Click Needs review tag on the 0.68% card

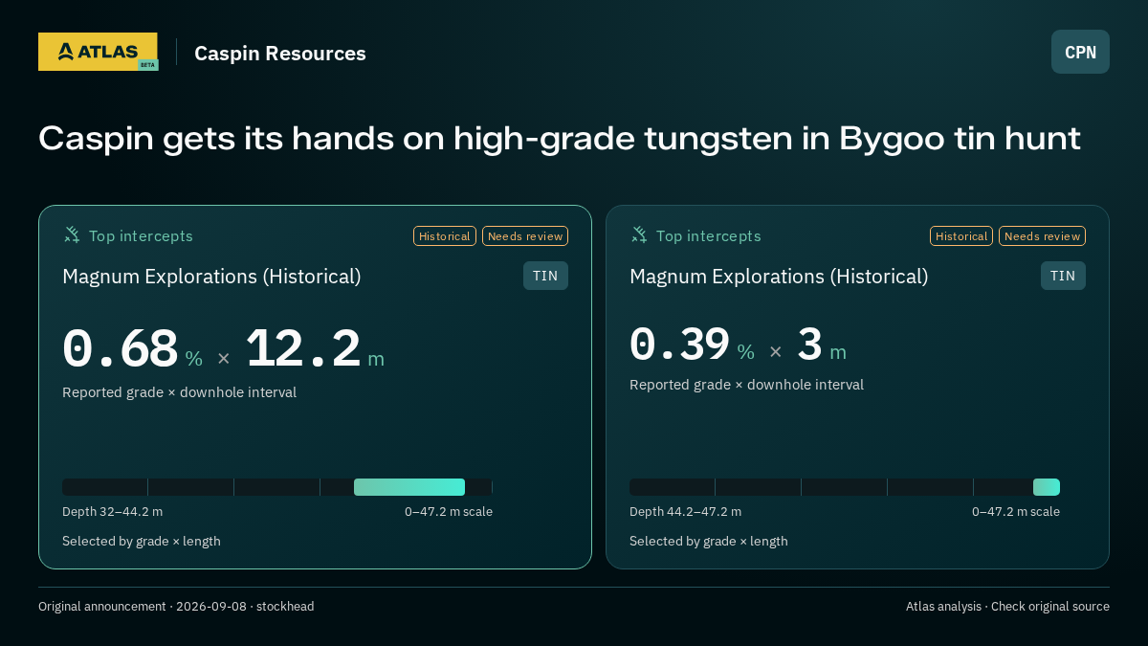coord(525,236)
